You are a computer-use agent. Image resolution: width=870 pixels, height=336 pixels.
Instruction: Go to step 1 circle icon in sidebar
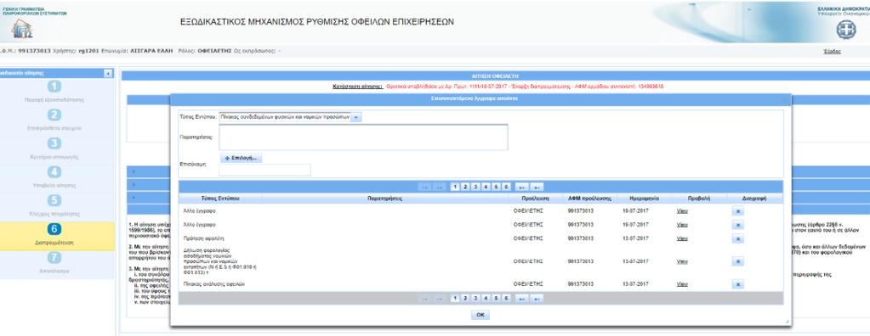(x=54, y=87)
